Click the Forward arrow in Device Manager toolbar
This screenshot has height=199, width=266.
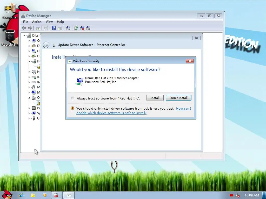click(x=30, y=28)
